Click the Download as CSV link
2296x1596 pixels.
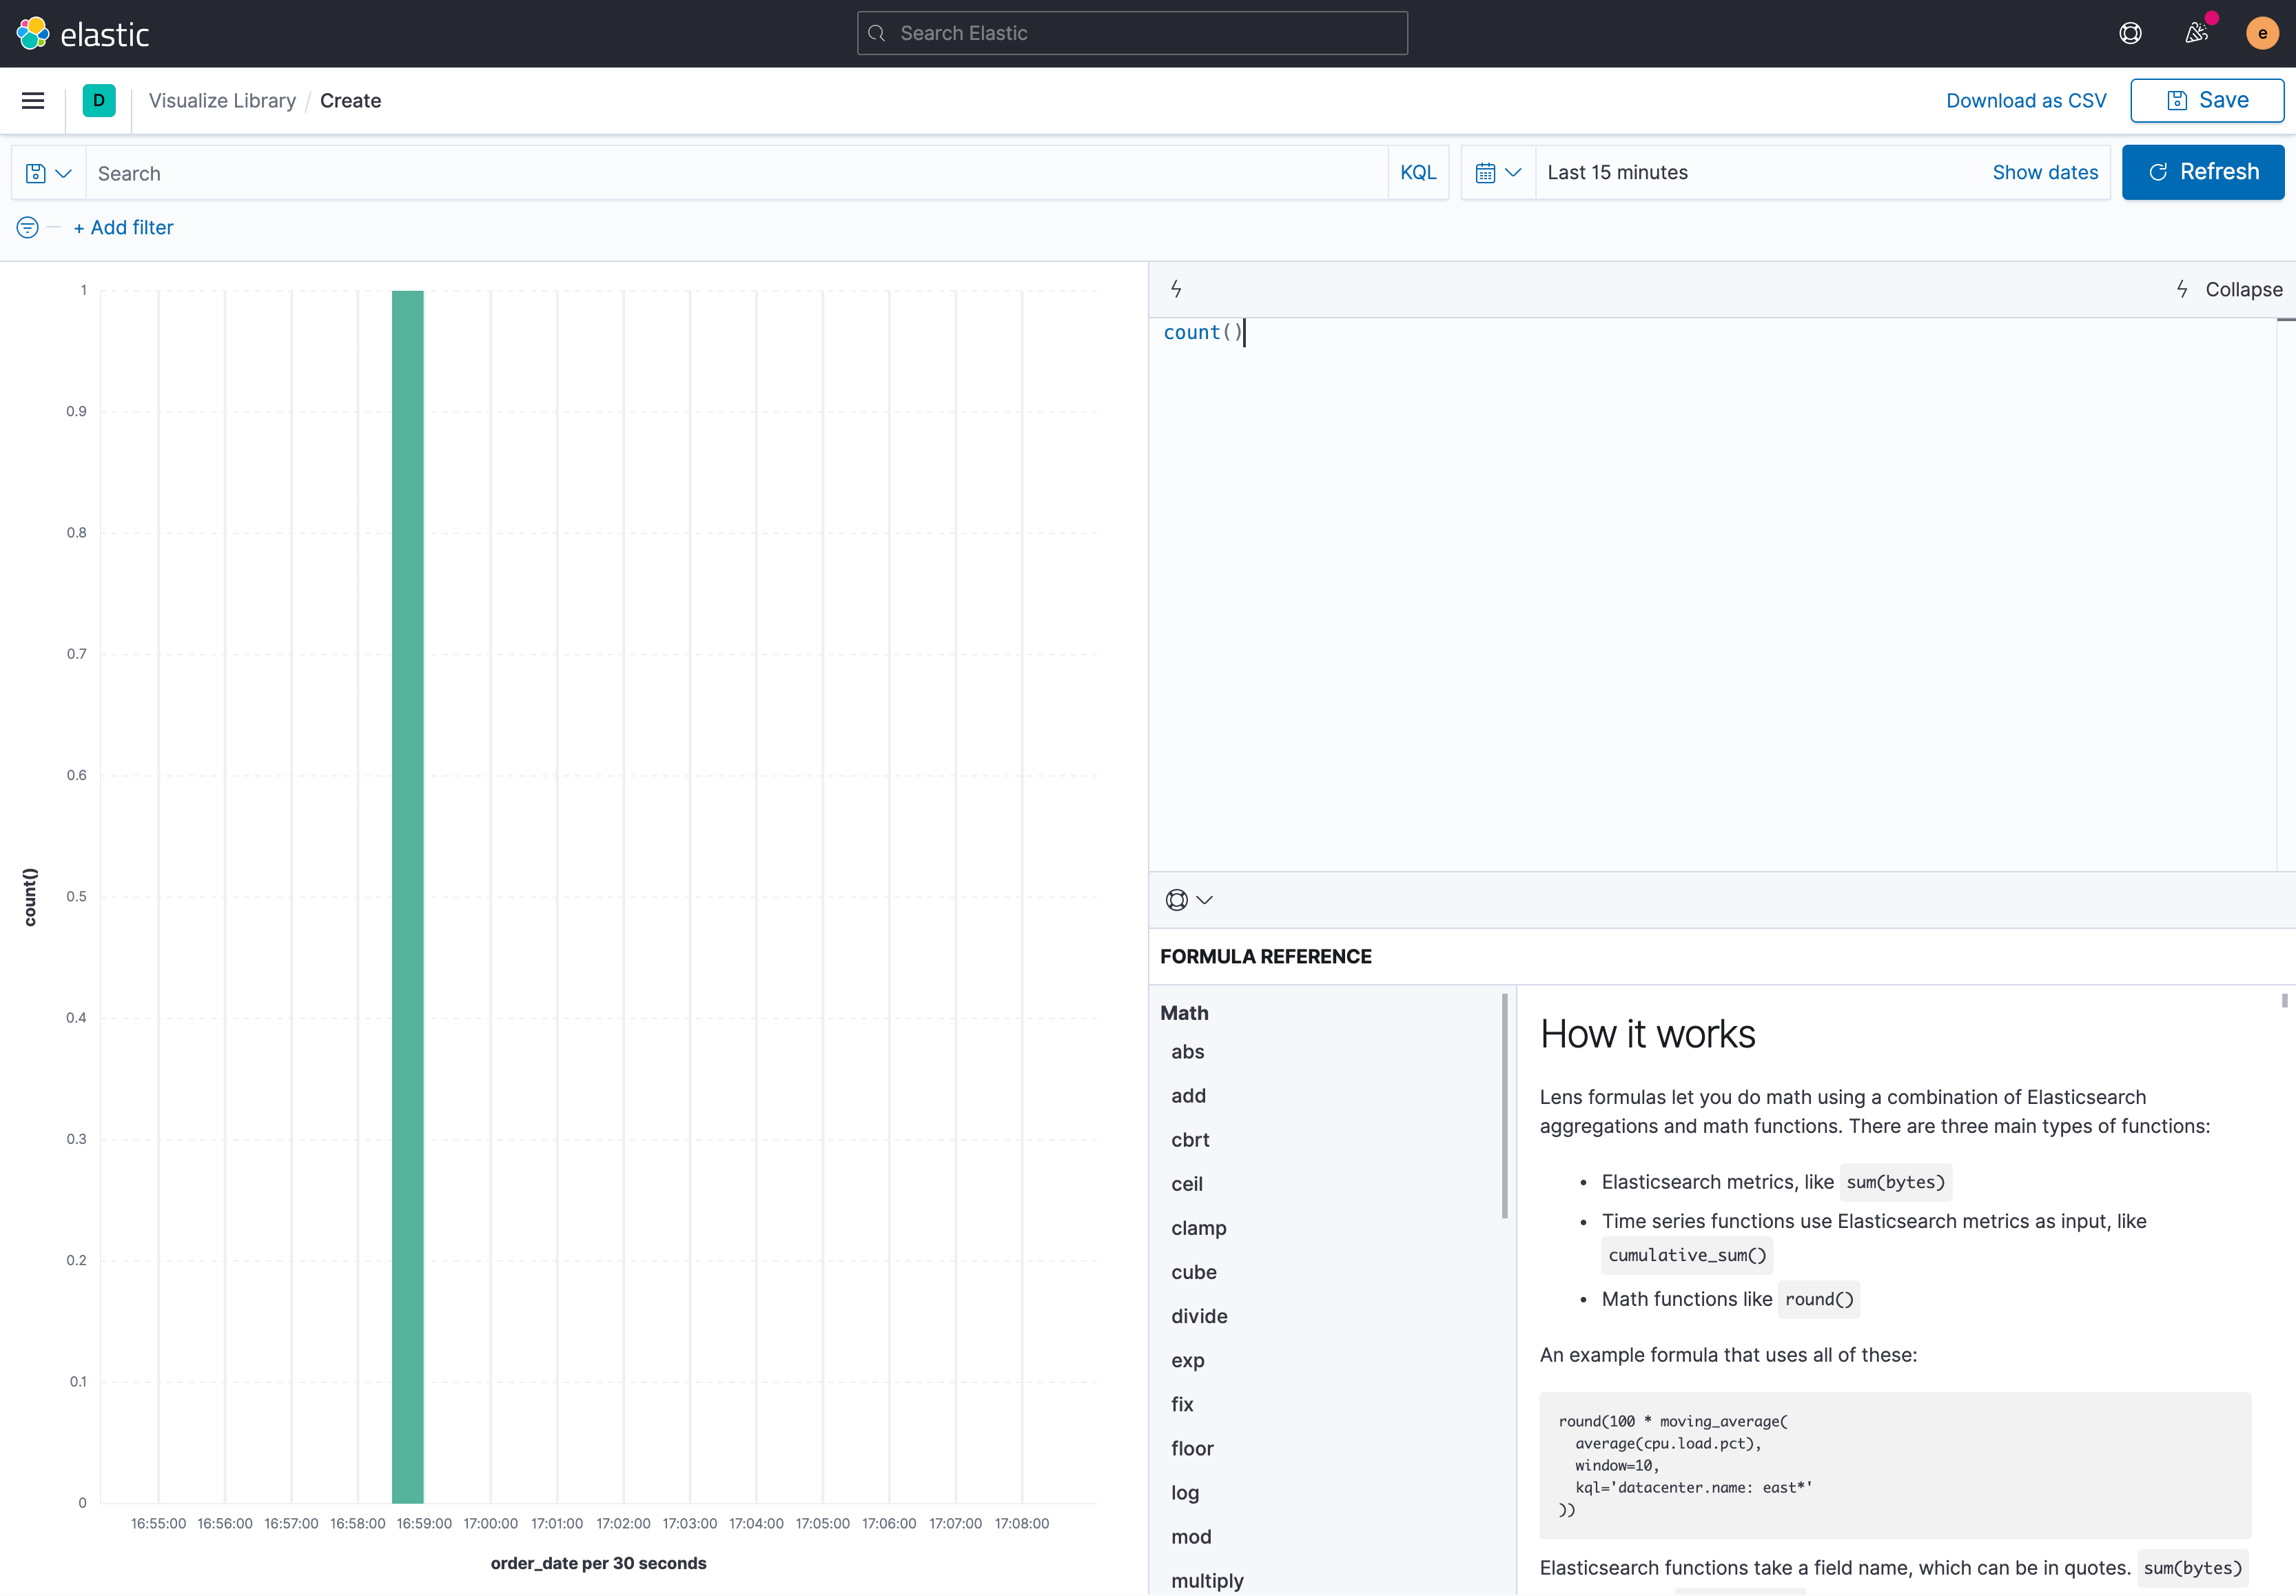[x=2025, y=100]
